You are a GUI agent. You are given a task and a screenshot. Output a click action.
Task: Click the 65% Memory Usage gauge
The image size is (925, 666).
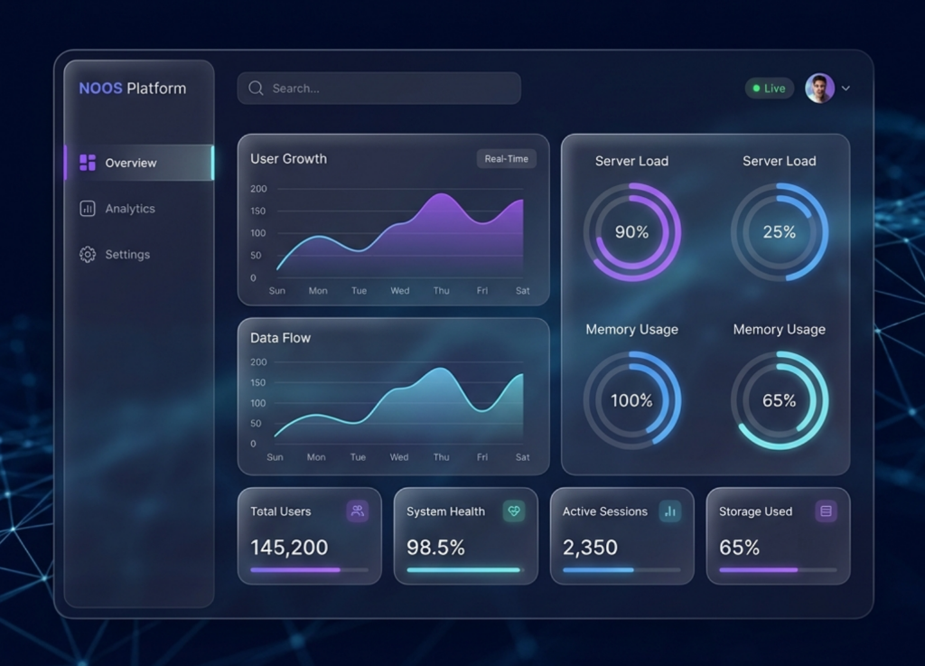pos(779,400)
